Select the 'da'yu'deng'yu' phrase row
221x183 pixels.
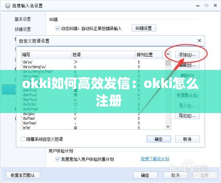(93, 67)
